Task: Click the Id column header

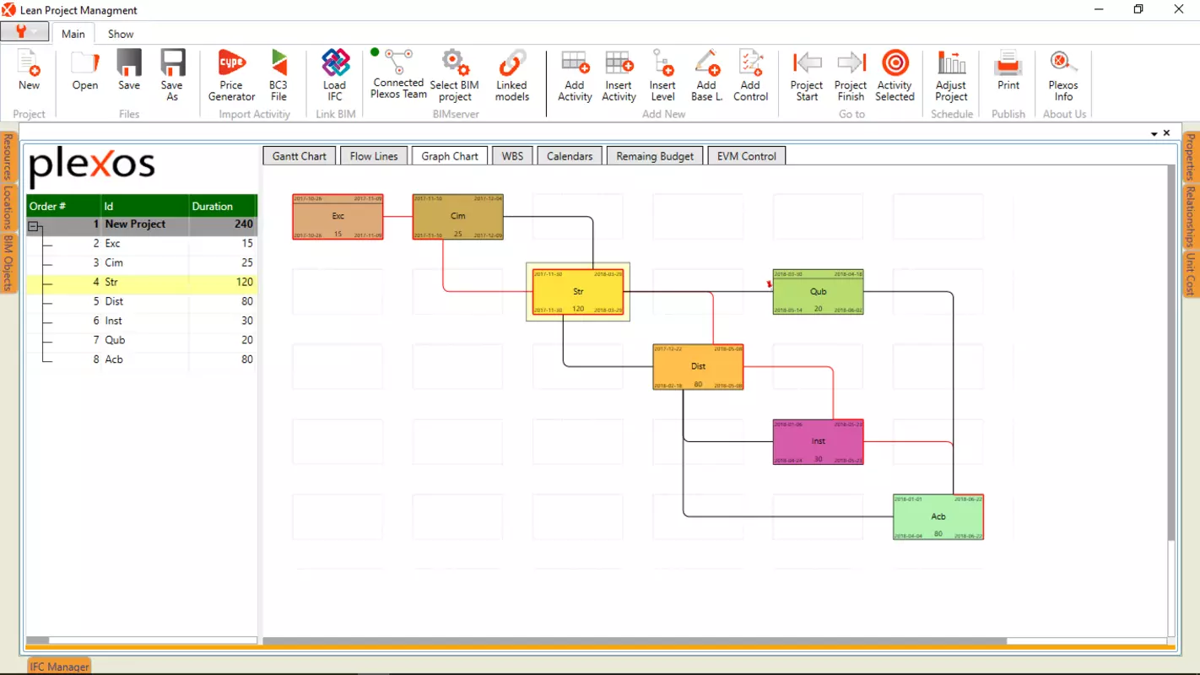Action: tap(145, 206)
